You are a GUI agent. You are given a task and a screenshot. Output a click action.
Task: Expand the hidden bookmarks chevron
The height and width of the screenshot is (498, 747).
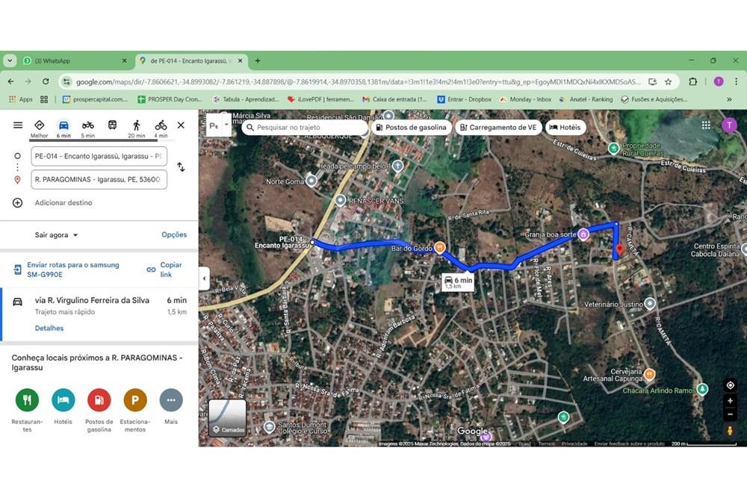730,99
